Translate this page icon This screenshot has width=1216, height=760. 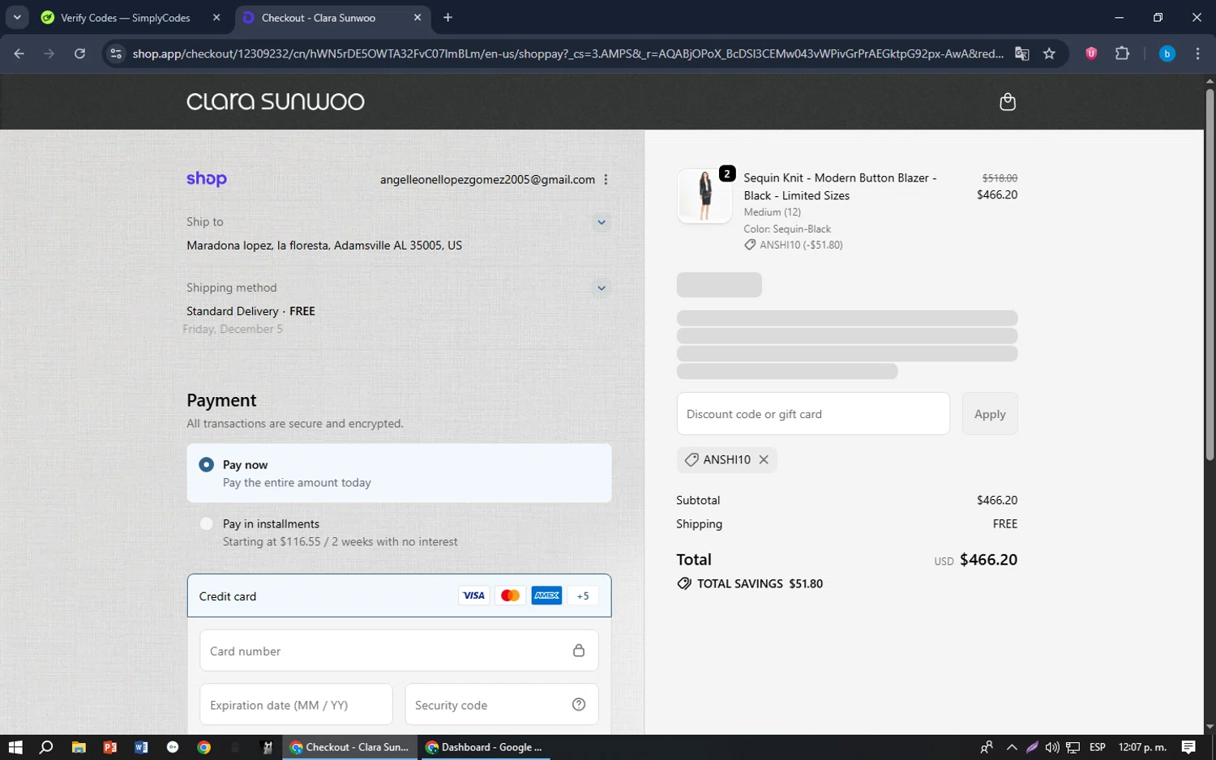[x=1022, y=53]
